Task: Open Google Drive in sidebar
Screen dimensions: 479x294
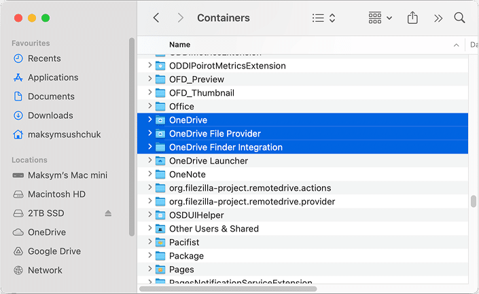Action: [54, 251]
